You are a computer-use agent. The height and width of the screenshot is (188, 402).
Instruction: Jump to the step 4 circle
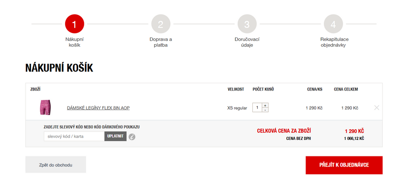pos(333,24)
